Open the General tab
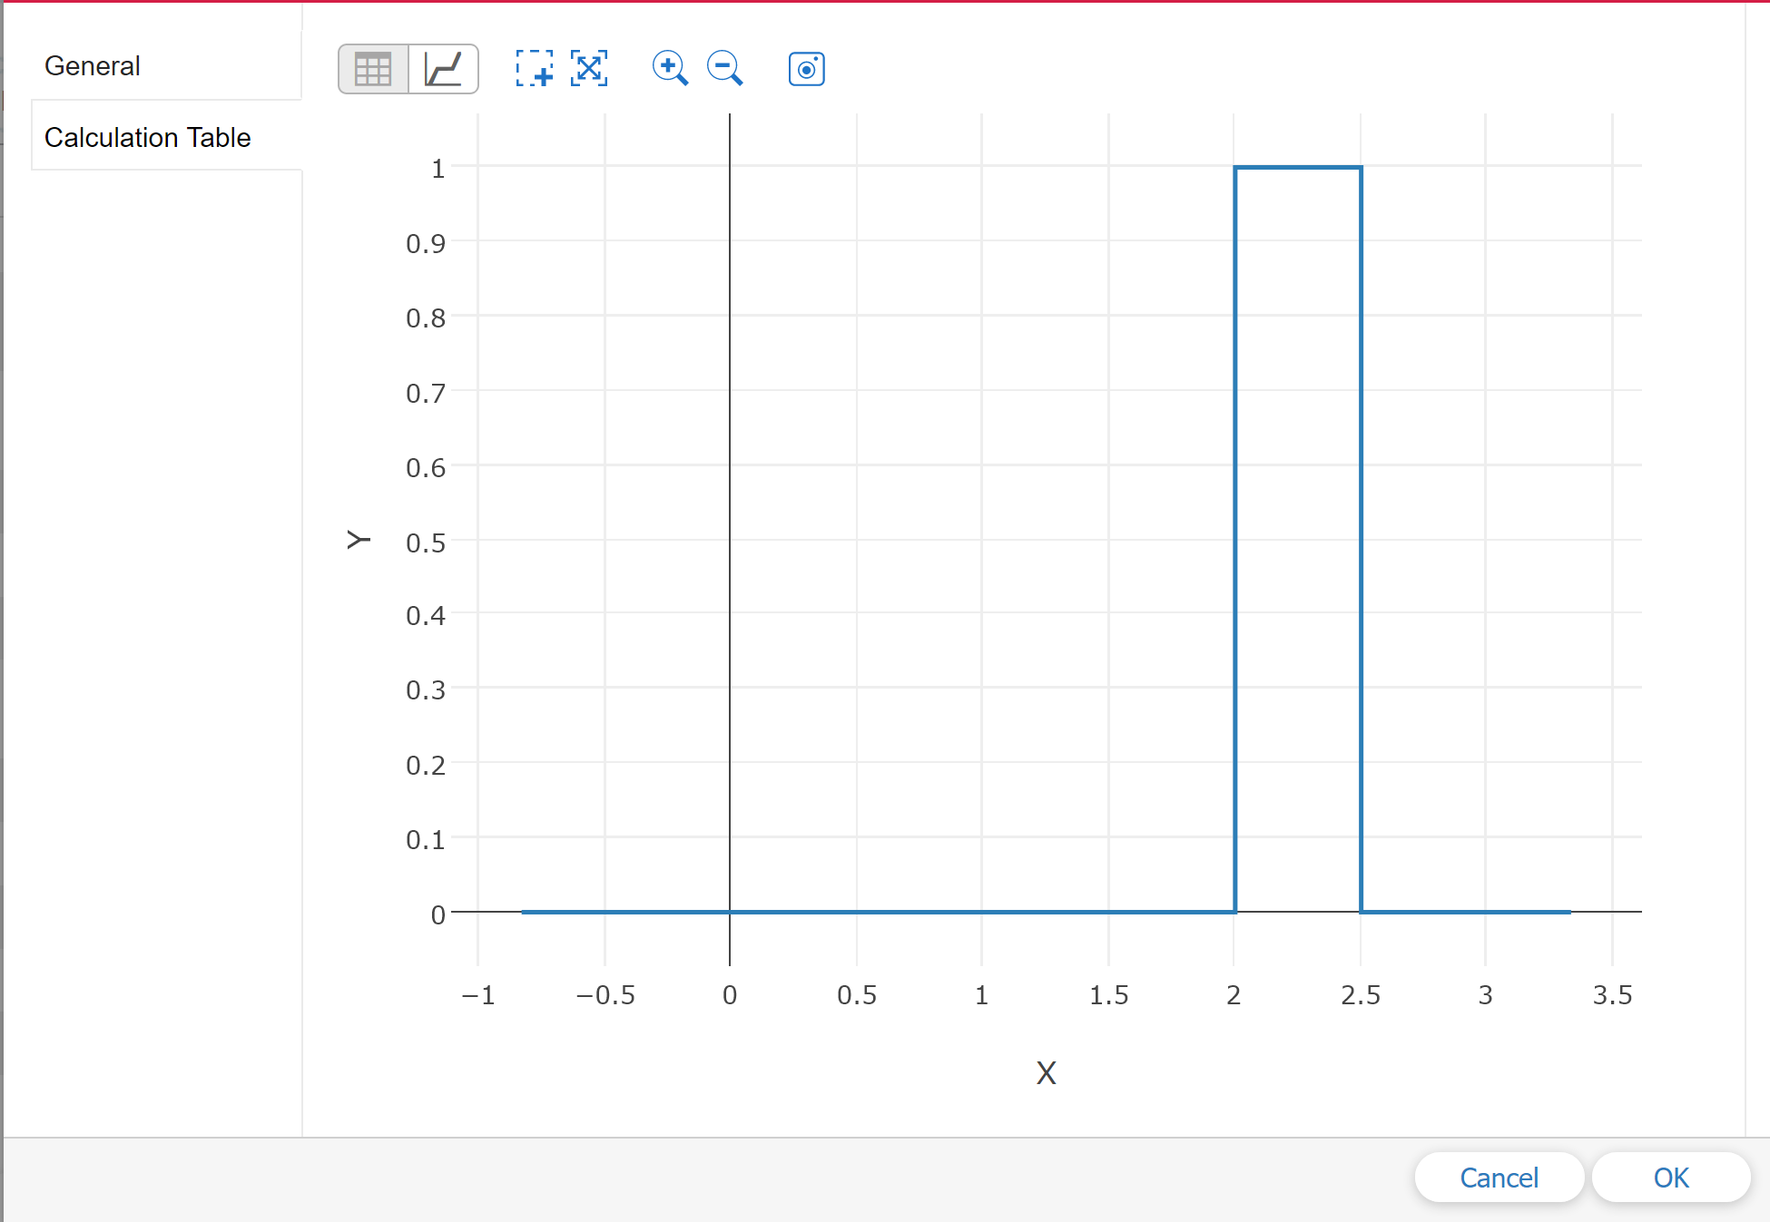Image resolution: width=1770 pixels, height=1222 pixels. 93,66
